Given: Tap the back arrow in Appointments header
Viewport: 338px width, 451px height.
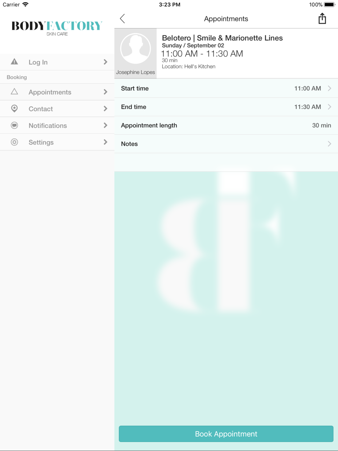Looking at the screenshot, I should point(122,19).
